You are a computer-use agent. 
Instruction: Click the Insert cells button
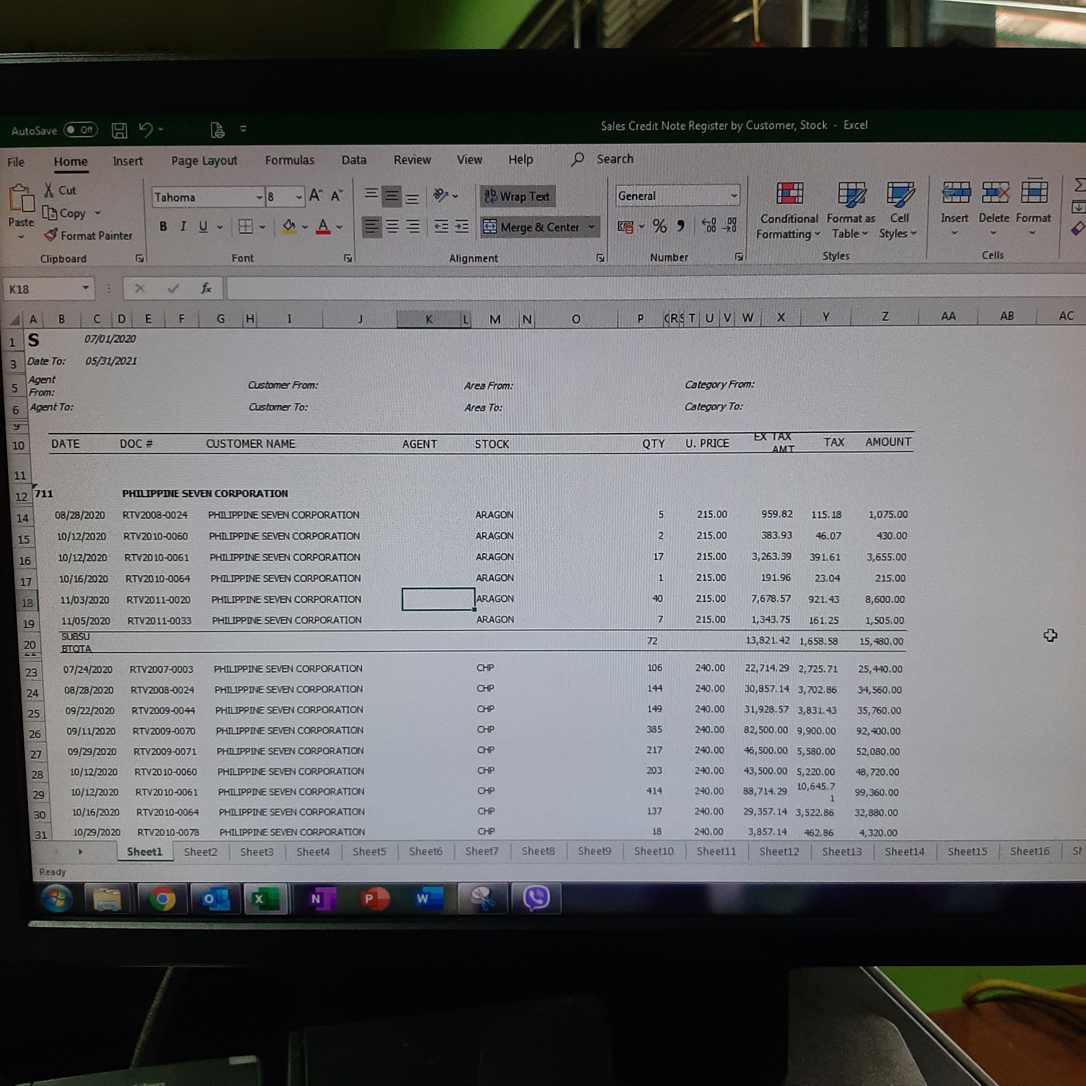(955, 208)
